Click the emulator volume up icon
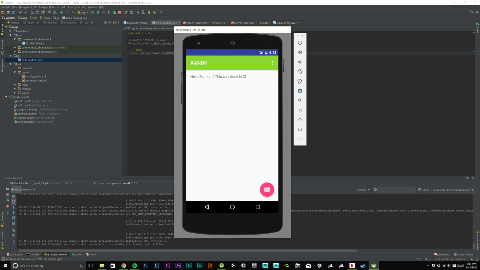Screen dimensions: 480x270 pos(300,52)
